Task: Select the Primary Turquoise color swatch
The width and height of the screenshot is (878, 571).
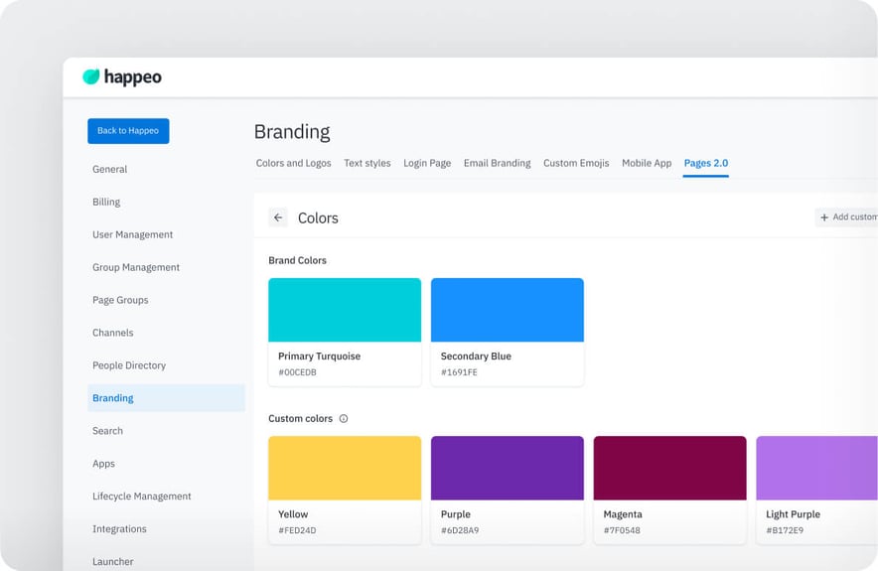Action: (x=345, y=310)
